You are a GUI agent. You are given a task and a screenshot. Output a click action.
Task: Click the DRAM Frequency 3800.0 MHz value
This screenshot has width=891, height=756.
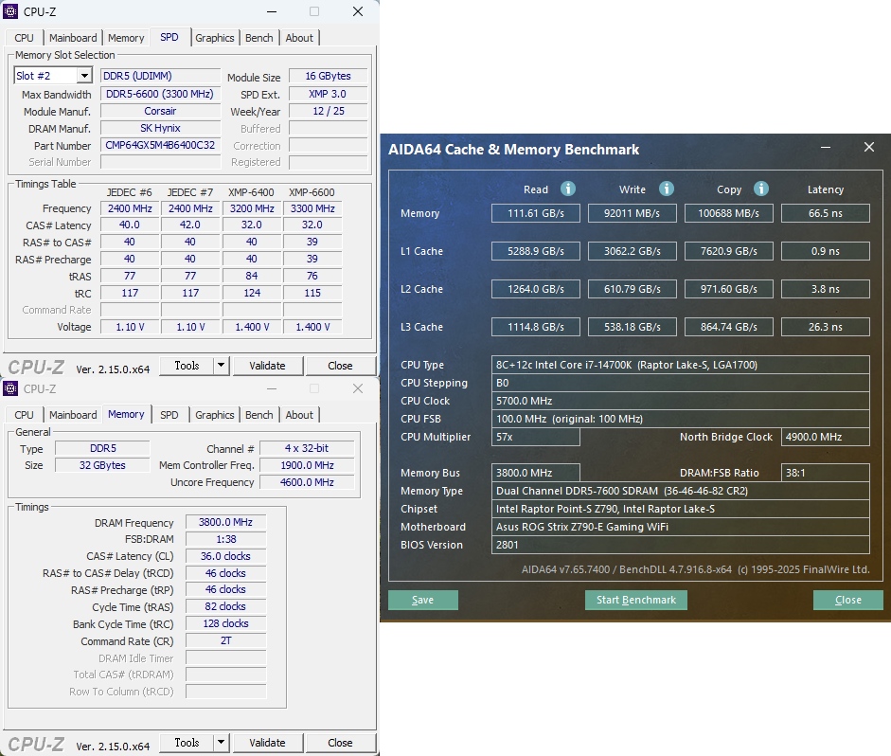pyautogui.click(x=225, y=522)
